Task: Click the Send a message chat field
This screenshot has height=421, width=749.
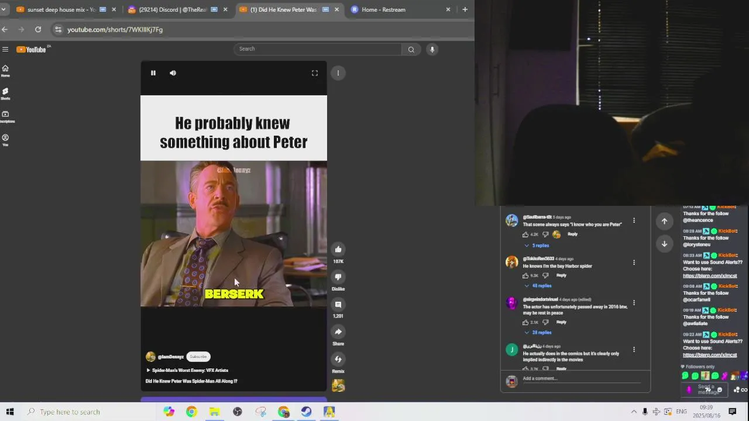Action: coord(705,389)
